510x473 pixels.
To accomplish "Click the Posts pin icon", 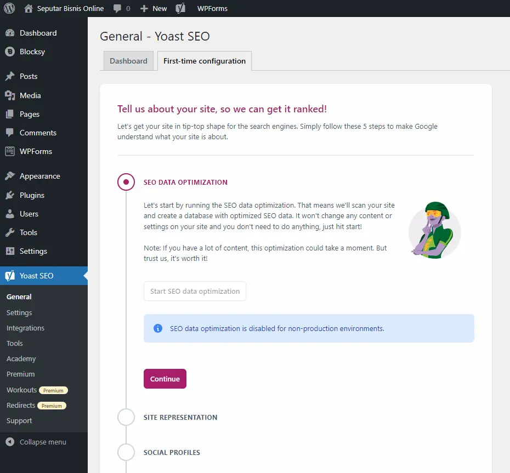I will pyautogui.click(x=10, y=76).
